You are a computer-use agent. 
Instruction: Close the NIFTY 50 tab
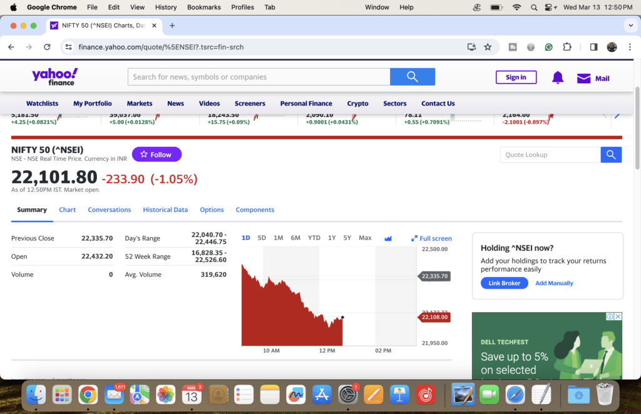pos(154,25)
